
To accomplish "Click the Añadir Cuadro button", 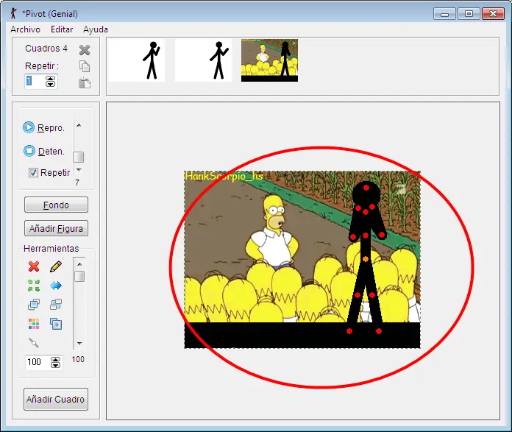I will point(56,400).
